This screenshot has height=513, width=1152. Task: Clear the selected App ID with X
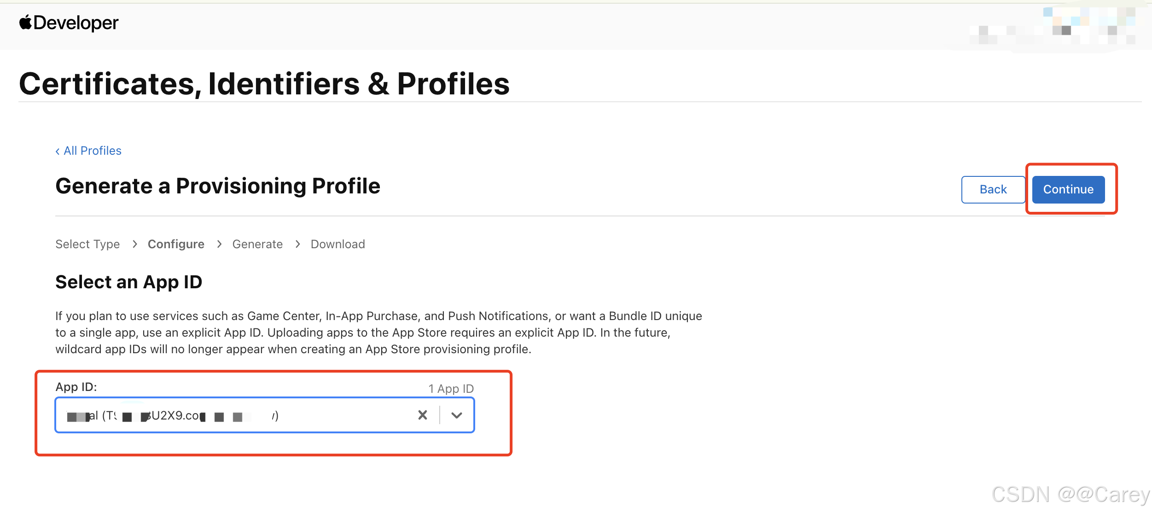(x=422, y=415)
